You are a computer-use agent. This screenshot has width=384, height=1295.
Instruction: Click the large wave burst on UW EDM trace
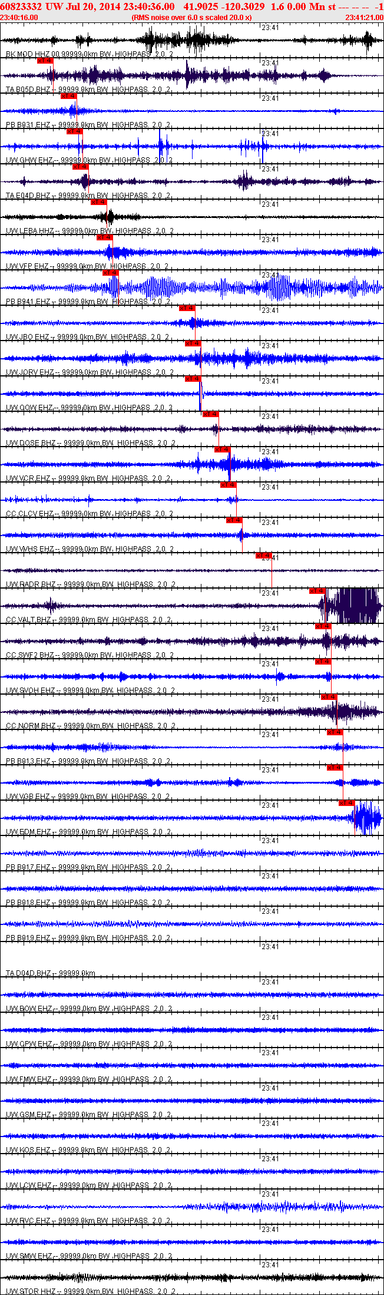click(x=366, y=818)
